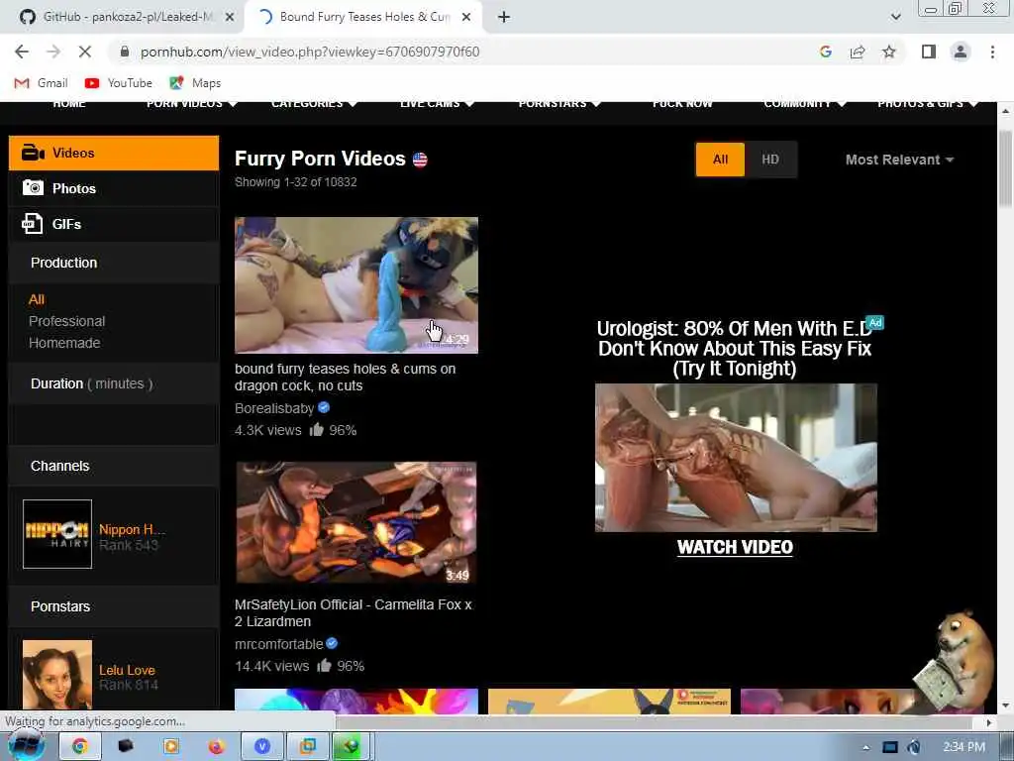Open the Nippon H... channel link
Screen dimensions: 1014x761
click(x=132, y=529)
